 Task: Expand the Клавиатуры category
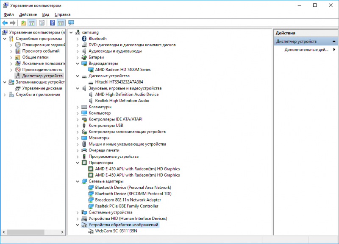(x=78, y=107)
